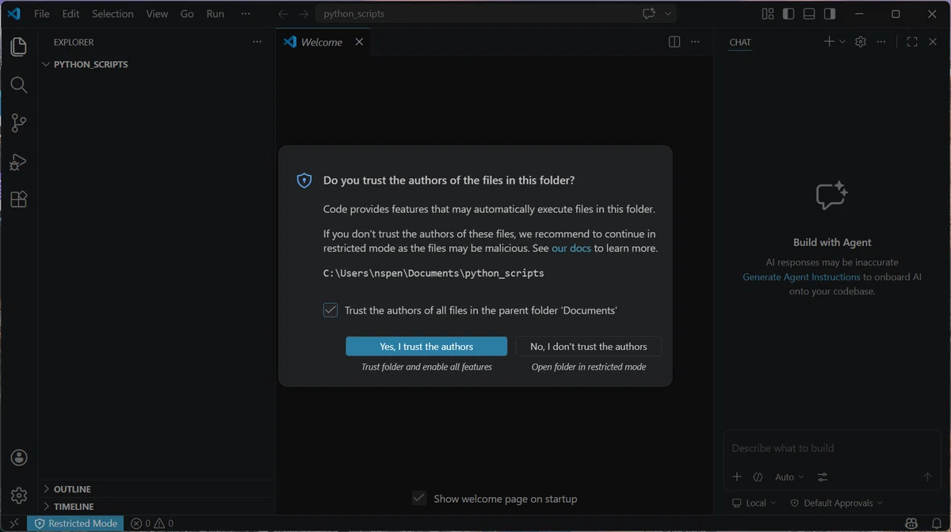
Task: Expand the OUTLINE section
Action: pos(157,489)
